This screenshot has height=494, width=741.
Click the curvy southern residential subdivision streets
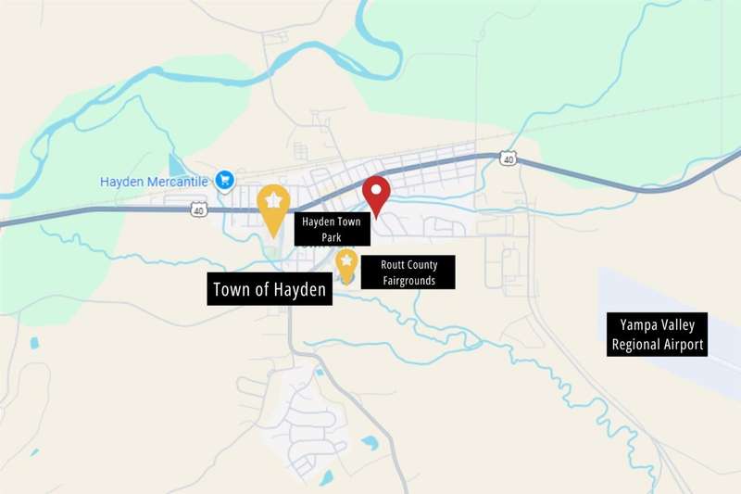tap(305, 416)
